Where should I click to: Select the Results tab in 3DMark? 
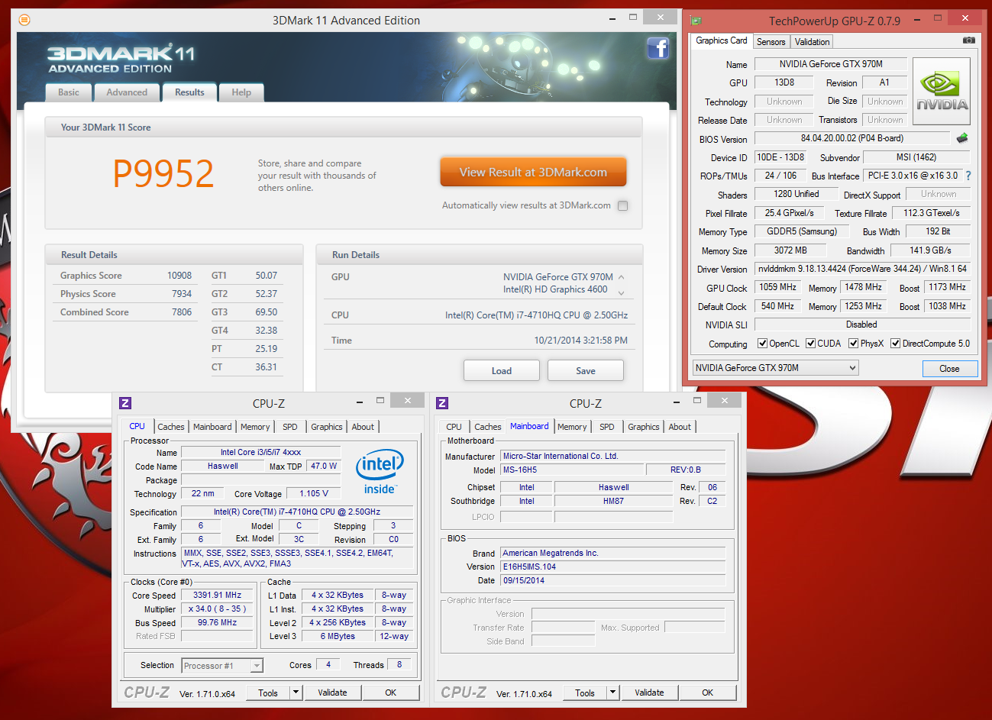tap(189, 92)
